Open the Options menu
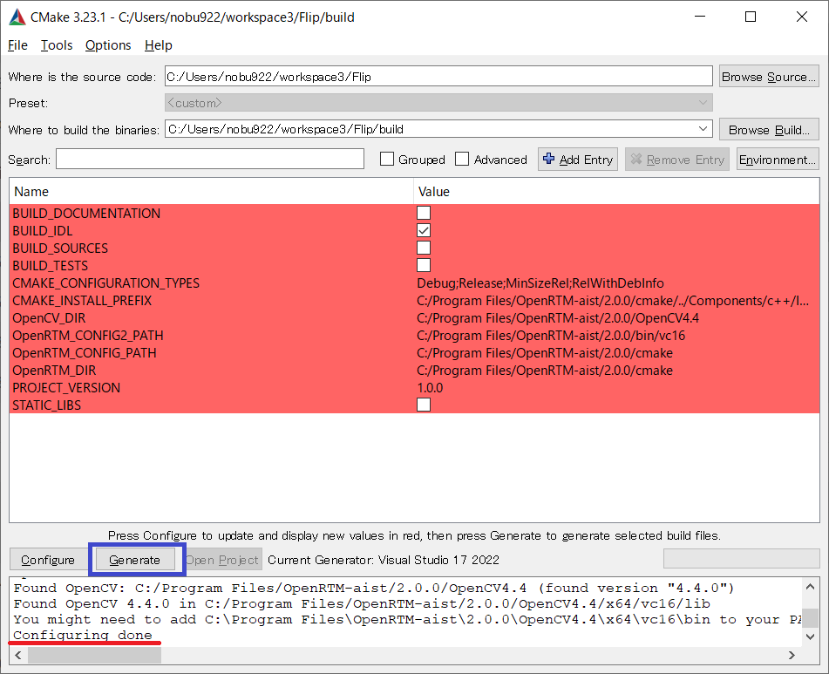The width and height of the screenshot is (829, 674). [108, 45]
